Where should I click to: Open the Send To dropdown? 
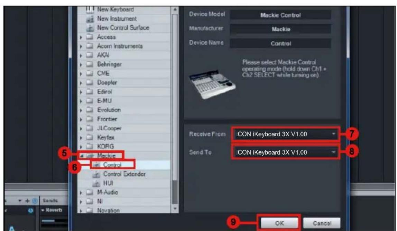pyautogui.click(x=285, y=152)
